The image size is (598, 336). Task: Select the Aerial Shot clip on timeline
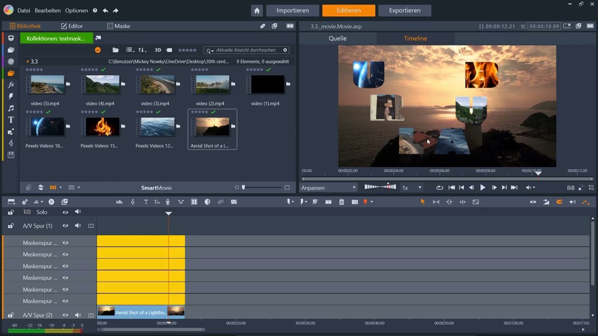coord(141,311)
